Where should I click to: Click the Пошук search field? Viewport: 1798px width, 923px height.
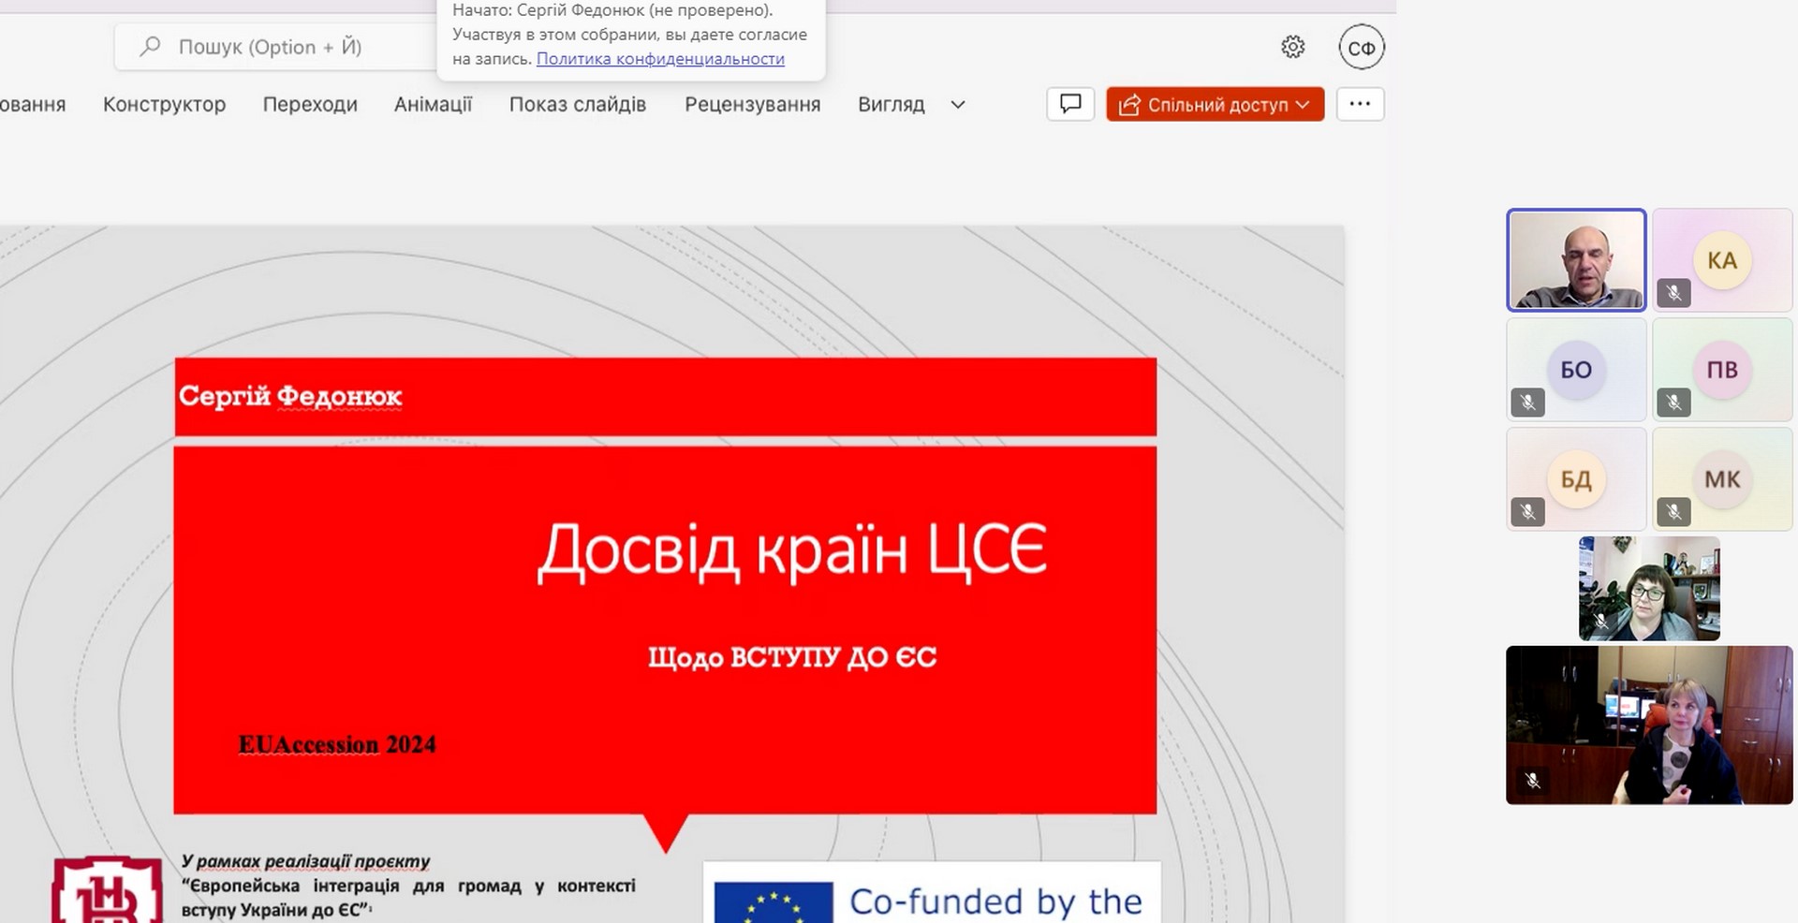[276, 47]
